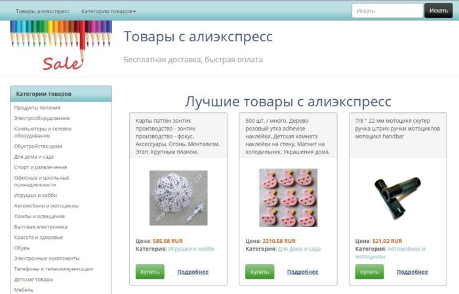Open Автомобили и мотоциклы in the sidebar
Screen dimensions: 459x294
[47, 206]
